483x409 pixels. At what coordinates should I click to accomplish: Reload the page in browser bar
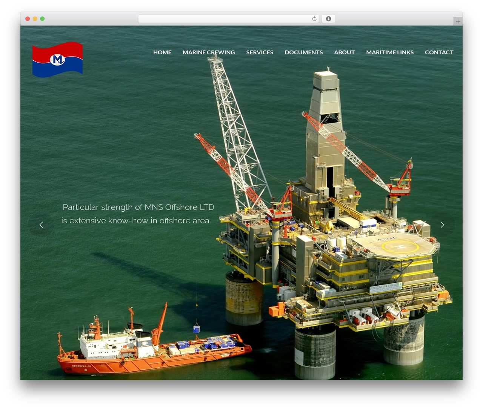click(314, 19)
